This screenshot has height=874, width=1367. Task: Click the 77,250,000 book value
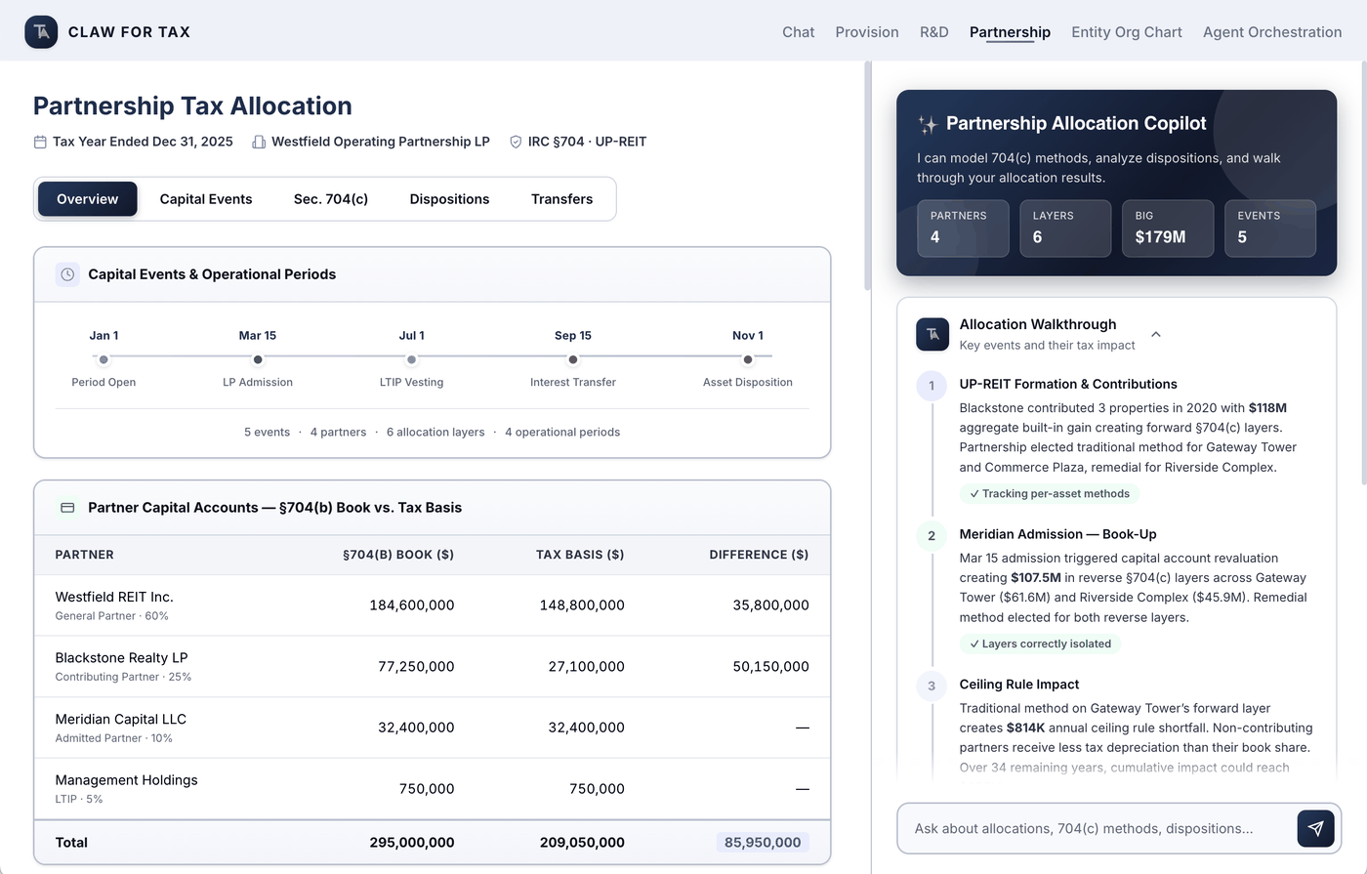(x=416, y=667)
